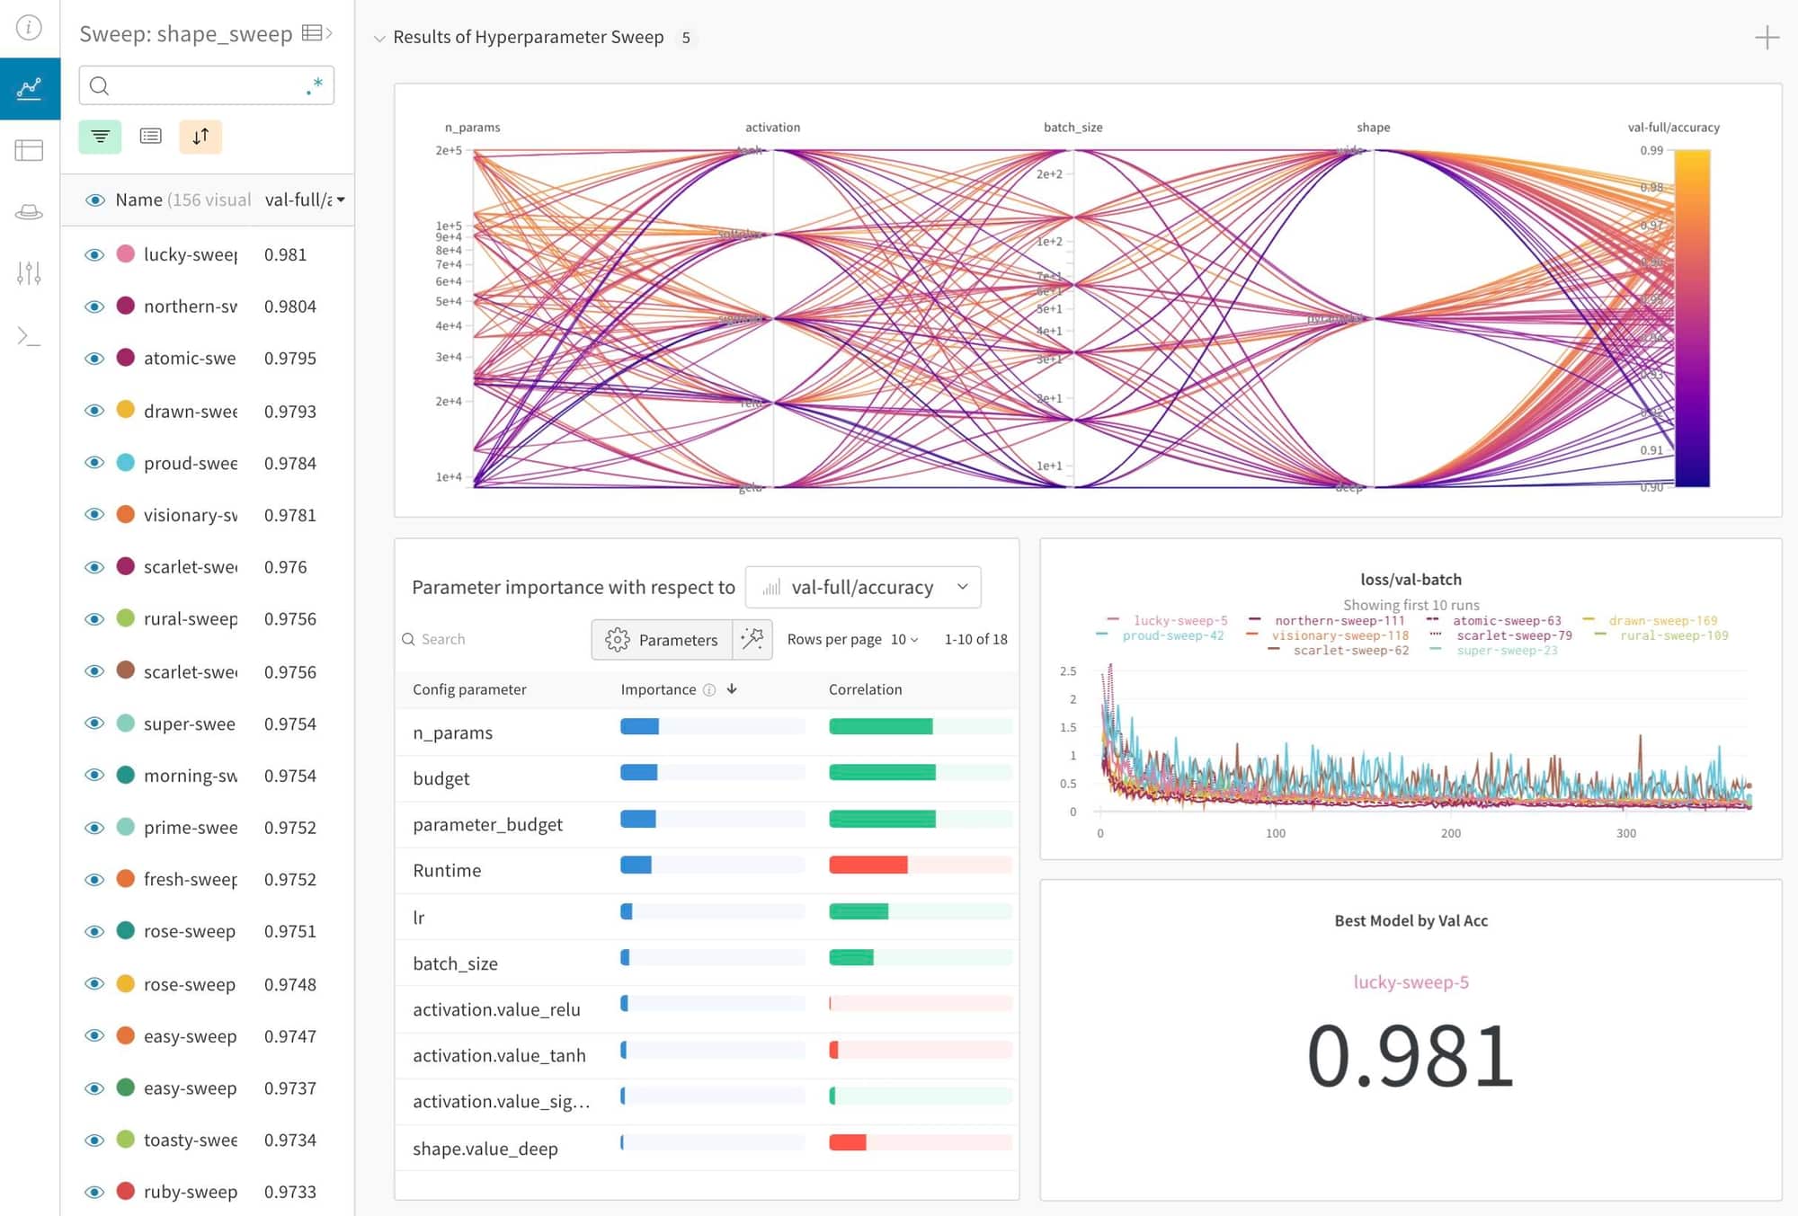Click the plus icon to add a new panel

coord(1767,37)
